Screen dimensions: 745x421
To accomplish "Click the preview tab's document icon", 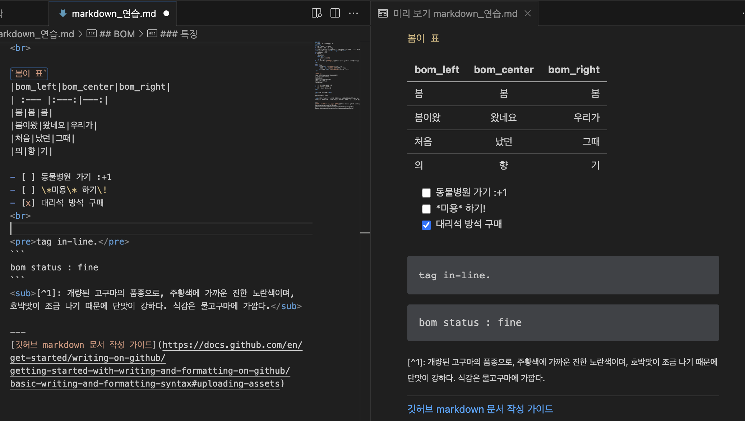I will [x=383, y=13].
